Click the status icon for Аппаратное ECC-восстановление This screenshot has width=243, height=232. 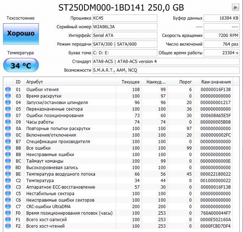click(x=8, y=187)
